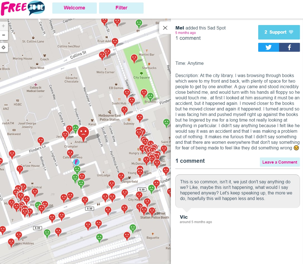Click the blue F marker near Cafe Andiamo
Screen dimensions: 303x264
coord(76,162)
